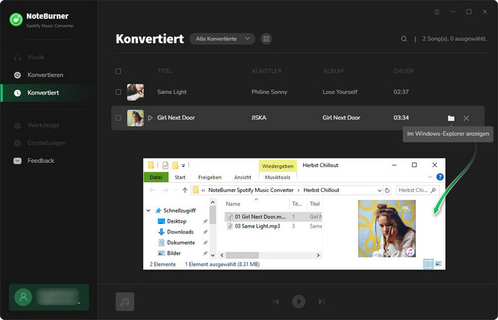Open the NoteBurner hamburger menu icon
Screen dimensions: 498x320
(437, 12)
